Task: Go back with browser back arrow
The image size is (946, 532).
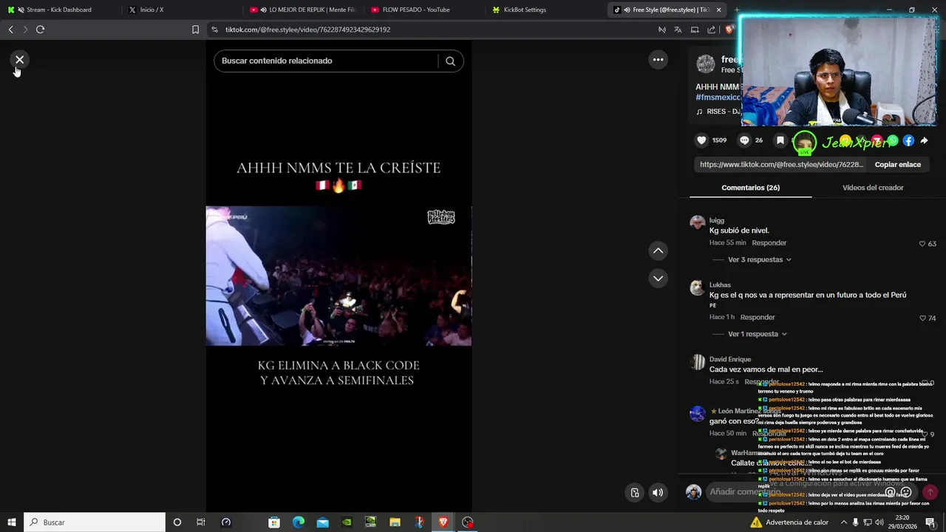Action: pyautogui.click(x=10, y=30)
